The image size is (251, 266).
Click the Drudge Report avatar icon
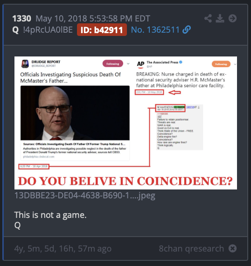pyautogui.click(x=25, y=64)
